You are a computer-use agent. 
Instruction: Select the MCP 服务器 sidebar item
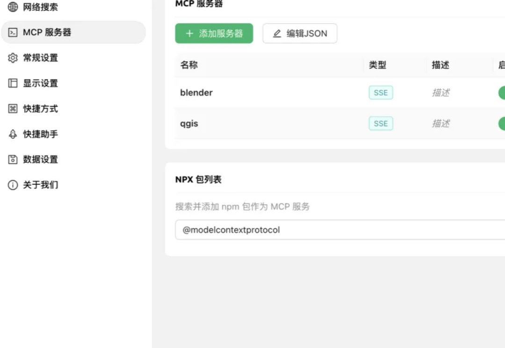click(x=73, y=32)
